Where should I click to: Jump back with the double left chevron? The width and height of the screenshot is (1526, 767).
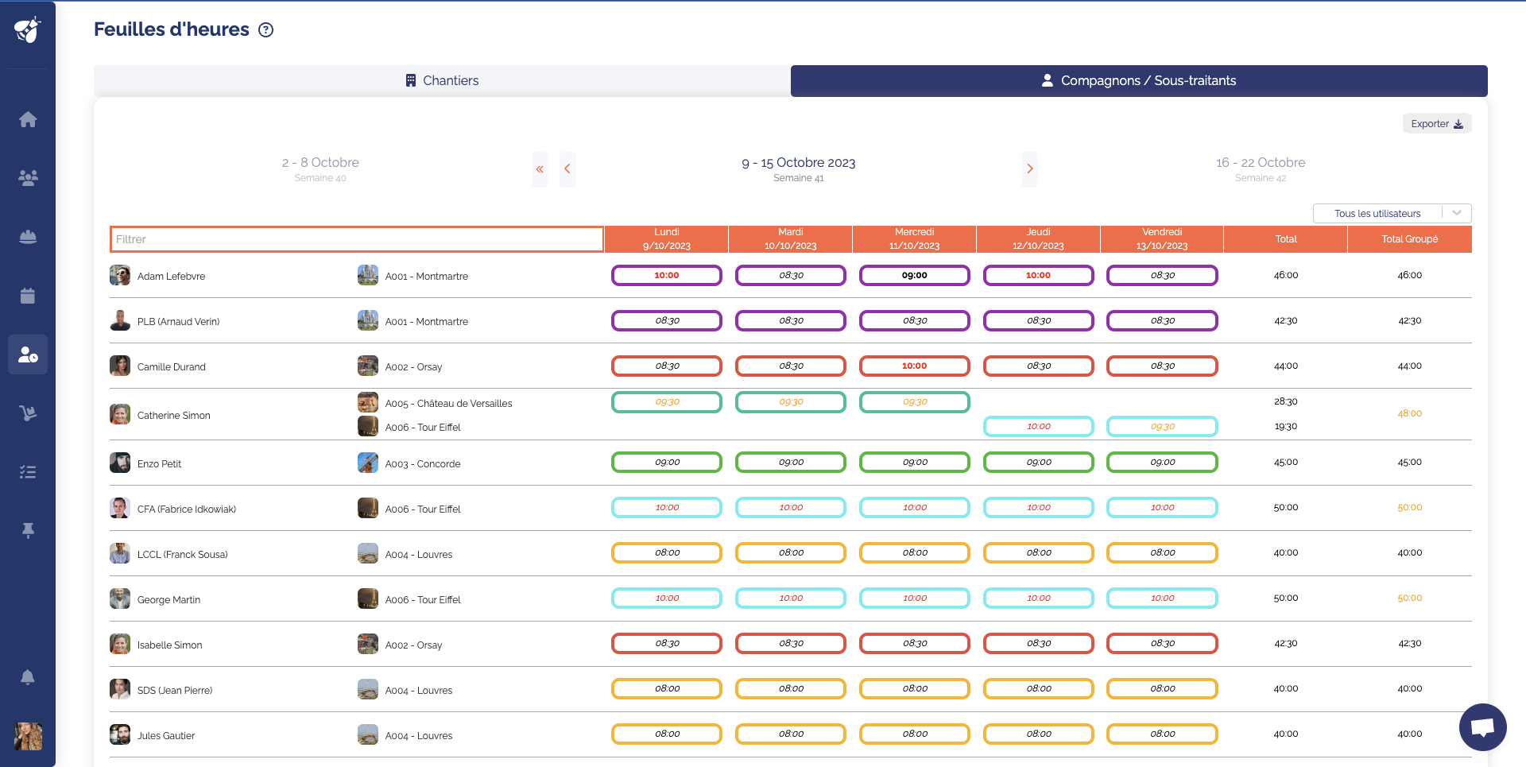pyautogui.click(x=540, y=169)
